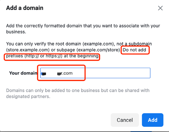Click the Add a domain heading
169x132 pixels.
point(25,8)
